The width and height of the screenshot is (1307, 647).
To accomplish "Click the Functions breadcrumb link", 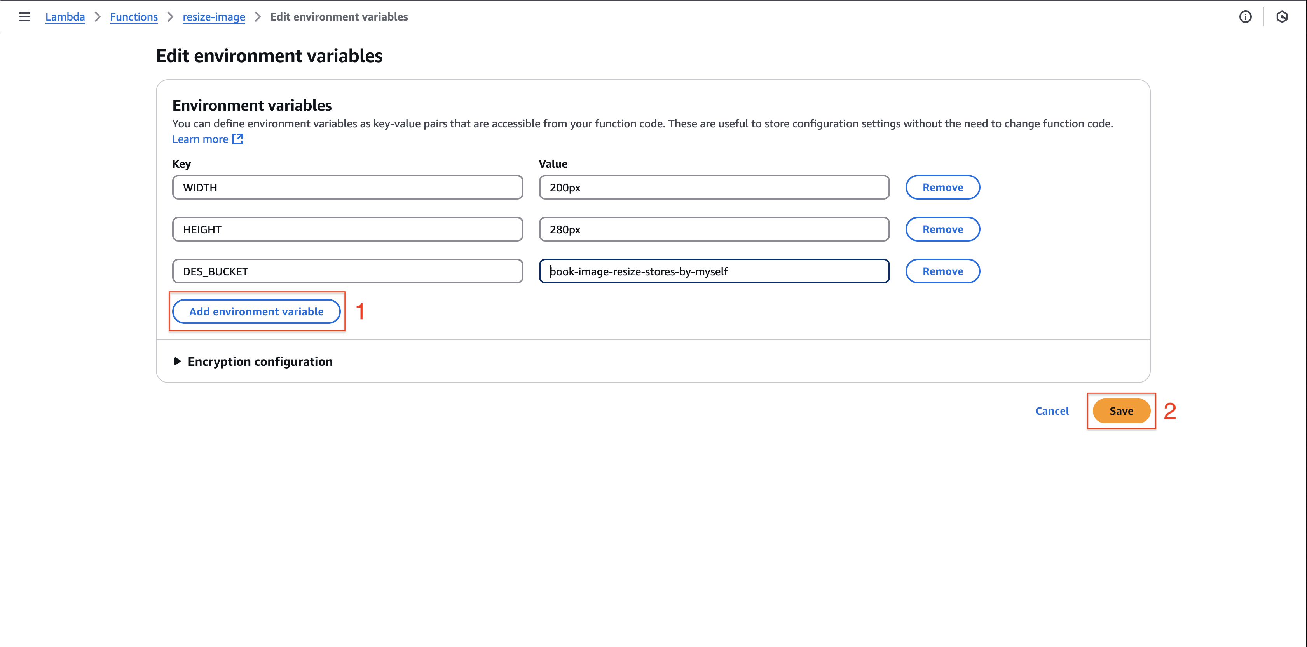I will pos(133,17).
